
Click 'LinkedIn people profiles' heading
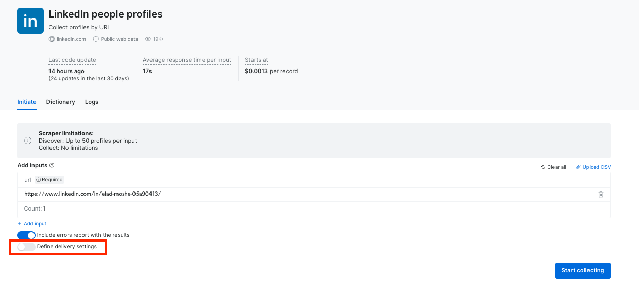point(106,14)
